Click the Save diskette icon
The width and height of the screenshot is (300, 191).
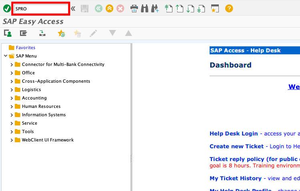(84, 9)
